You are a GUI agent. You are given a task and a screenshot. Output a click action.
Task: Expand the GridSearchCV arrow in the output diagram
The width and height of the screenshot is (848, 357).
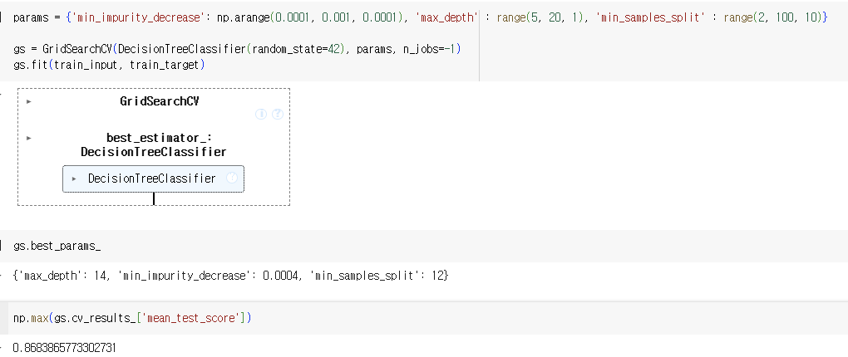[x=29, y=101]
